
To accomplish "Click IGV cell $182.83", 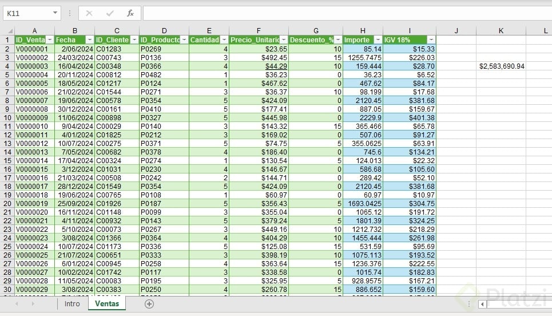I will [x=410, y=272].
